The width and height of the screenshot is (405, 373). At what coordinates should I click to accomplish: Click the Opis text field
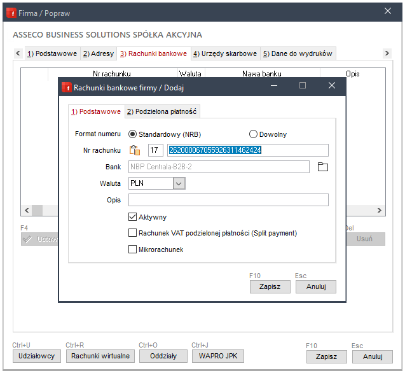coord(228,200)
